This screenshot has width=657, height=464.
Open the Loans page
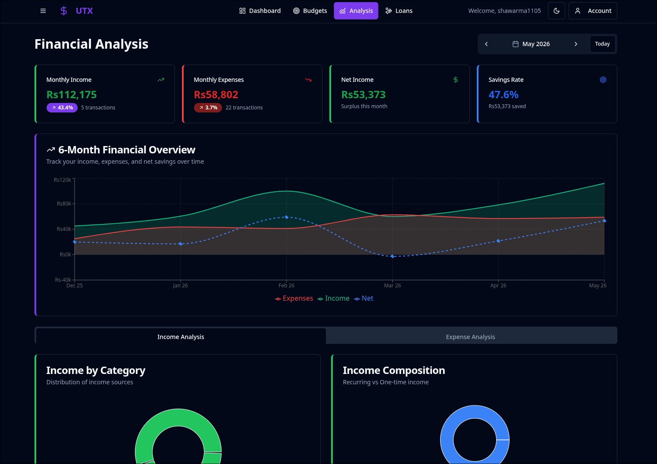point(399,11)
